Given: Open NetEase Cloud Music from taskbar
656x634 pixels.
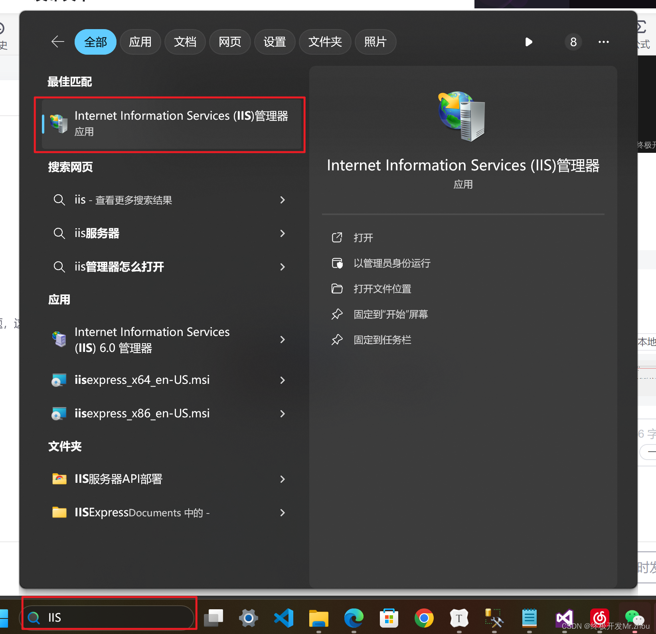Looking at the screenshot, I should tap(599, 618).
